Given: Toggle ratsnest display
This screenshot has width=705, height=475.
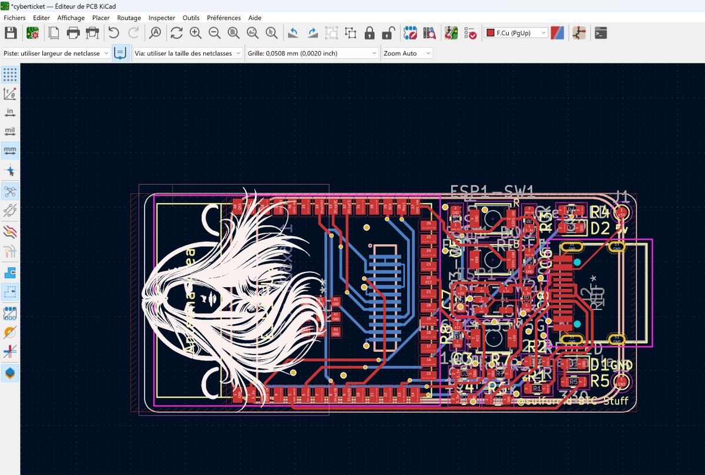Looking at the screenshot, I should click(x=10, y=191).
